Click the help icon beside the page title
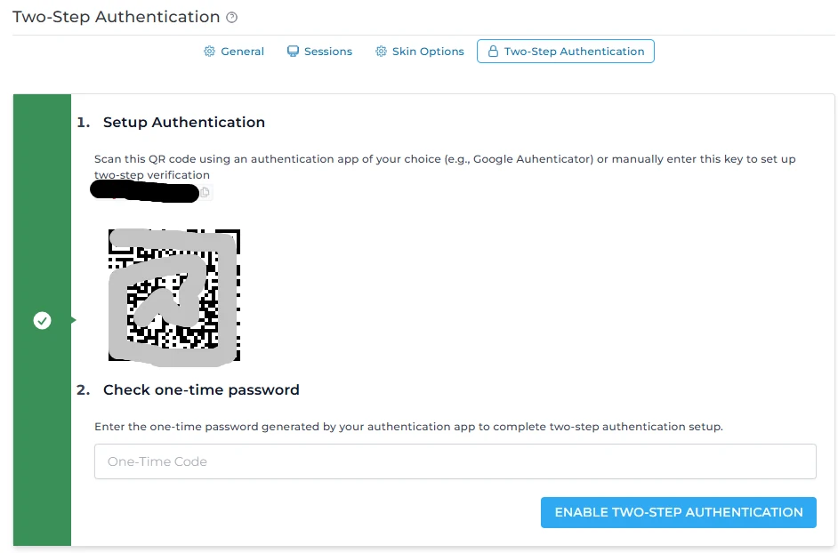Viewport: 838px width, 553px height. (x=232, y=18)
